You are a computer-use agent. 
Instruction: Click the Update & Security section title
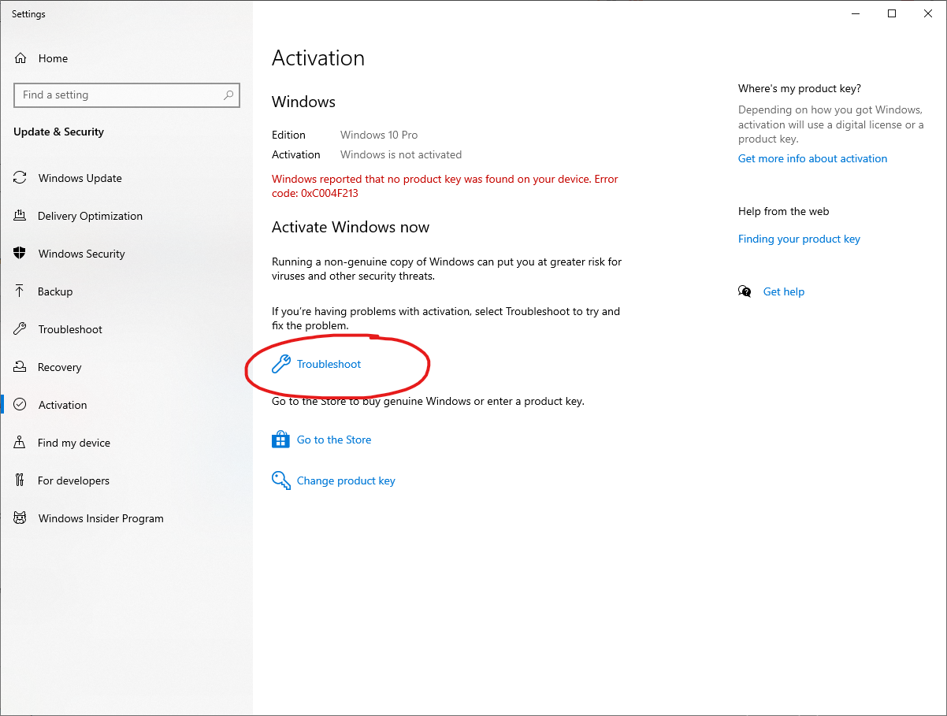pyautogui.click(x=58, y=132)
